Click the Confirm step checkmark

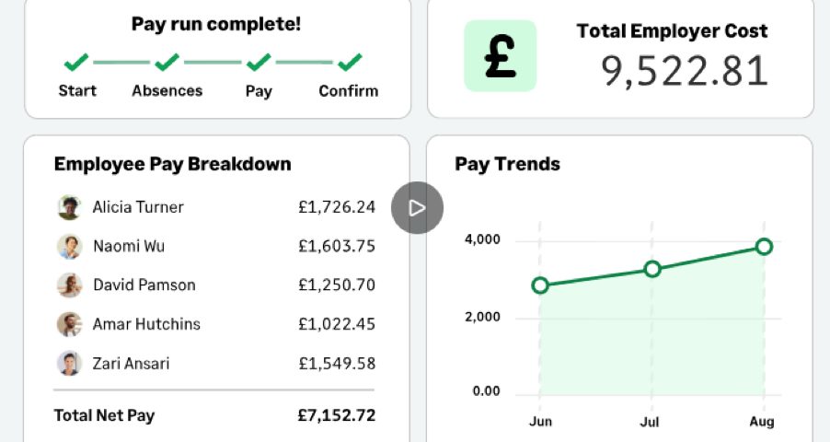click(350, 62)
